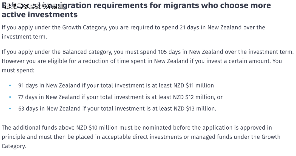
Task: Click the word 'Category.' ending the last paragraph
Action: pyautogui.click(x=14, y=146)
